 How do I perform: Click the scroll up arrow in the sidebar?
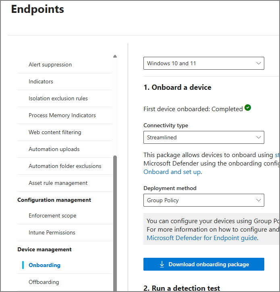[x=115, y=56]
